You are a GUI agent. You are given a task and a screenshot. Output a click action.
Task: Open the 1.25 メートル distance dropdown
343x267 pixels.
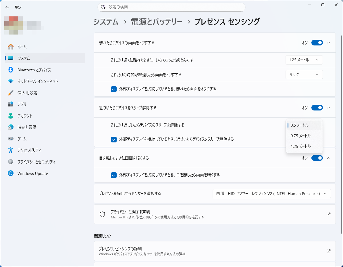pyautogui.click(x=304, y=60)
